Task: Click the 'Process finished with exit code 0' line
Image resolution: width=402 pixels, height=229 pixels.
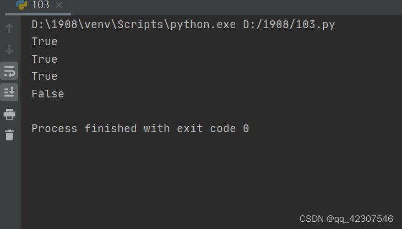Action: pyautogui.click(x=140, y=129)
